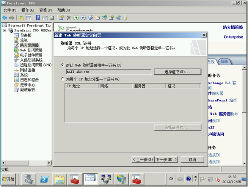The image size is (248, 187).
Task: Collapse the Forefront TMG tree node
Action: (x=5, y=30)
